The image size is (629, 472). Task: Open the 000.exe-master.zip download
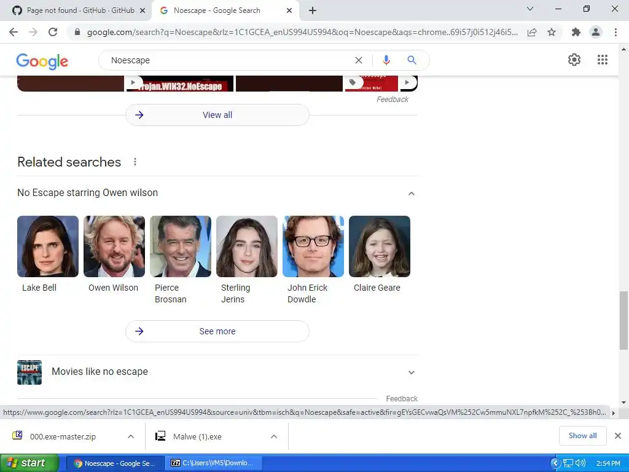[63, 436]
